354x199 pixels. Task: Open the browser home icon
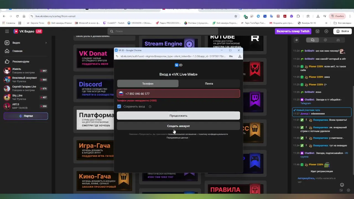24,16
